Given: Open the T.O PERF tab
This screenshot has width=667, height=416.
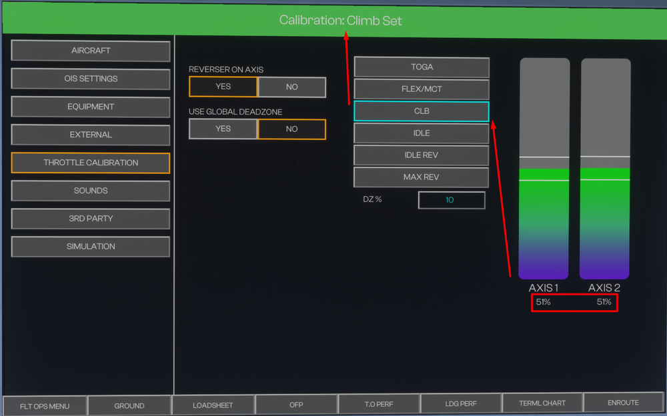Looking at the screenshot, I should tap(380, 404).
